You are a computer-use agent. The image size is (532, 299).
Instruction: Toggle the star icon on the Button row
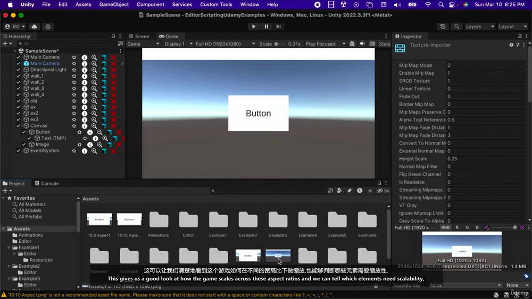[79, 132]
